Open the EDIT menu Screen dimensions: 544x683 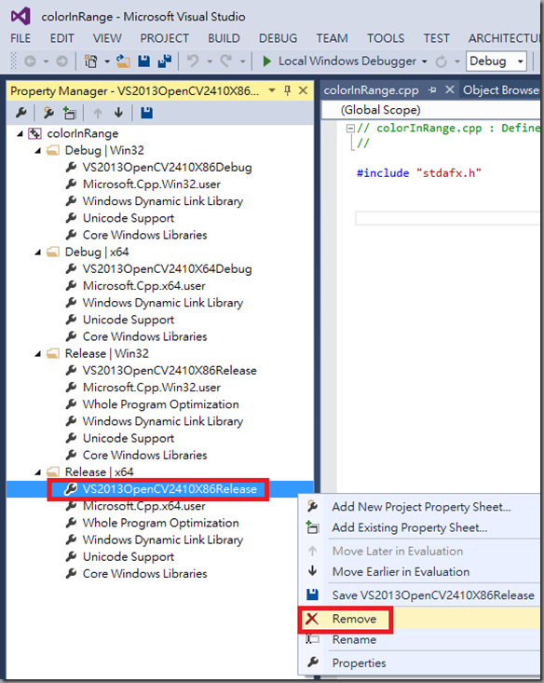tap(61, 38)
